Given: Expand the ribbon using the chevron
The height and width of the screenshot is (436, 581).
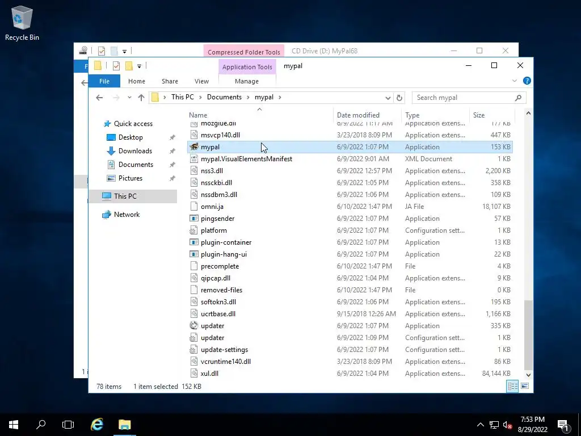Looking at the screenshot, I should pos(514,81).
